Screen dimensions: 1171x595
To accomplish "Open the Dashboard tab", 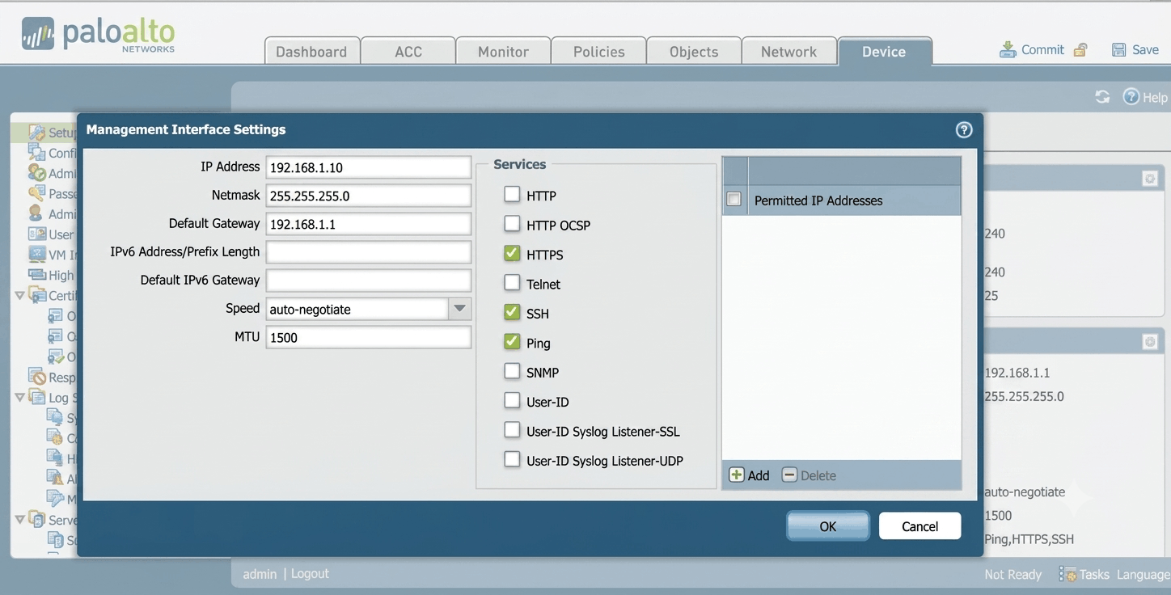I will (x=311, y=51).
